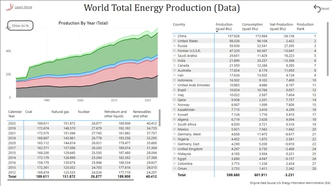
Task: Select the 2018 year row
Action: [82, 138]
